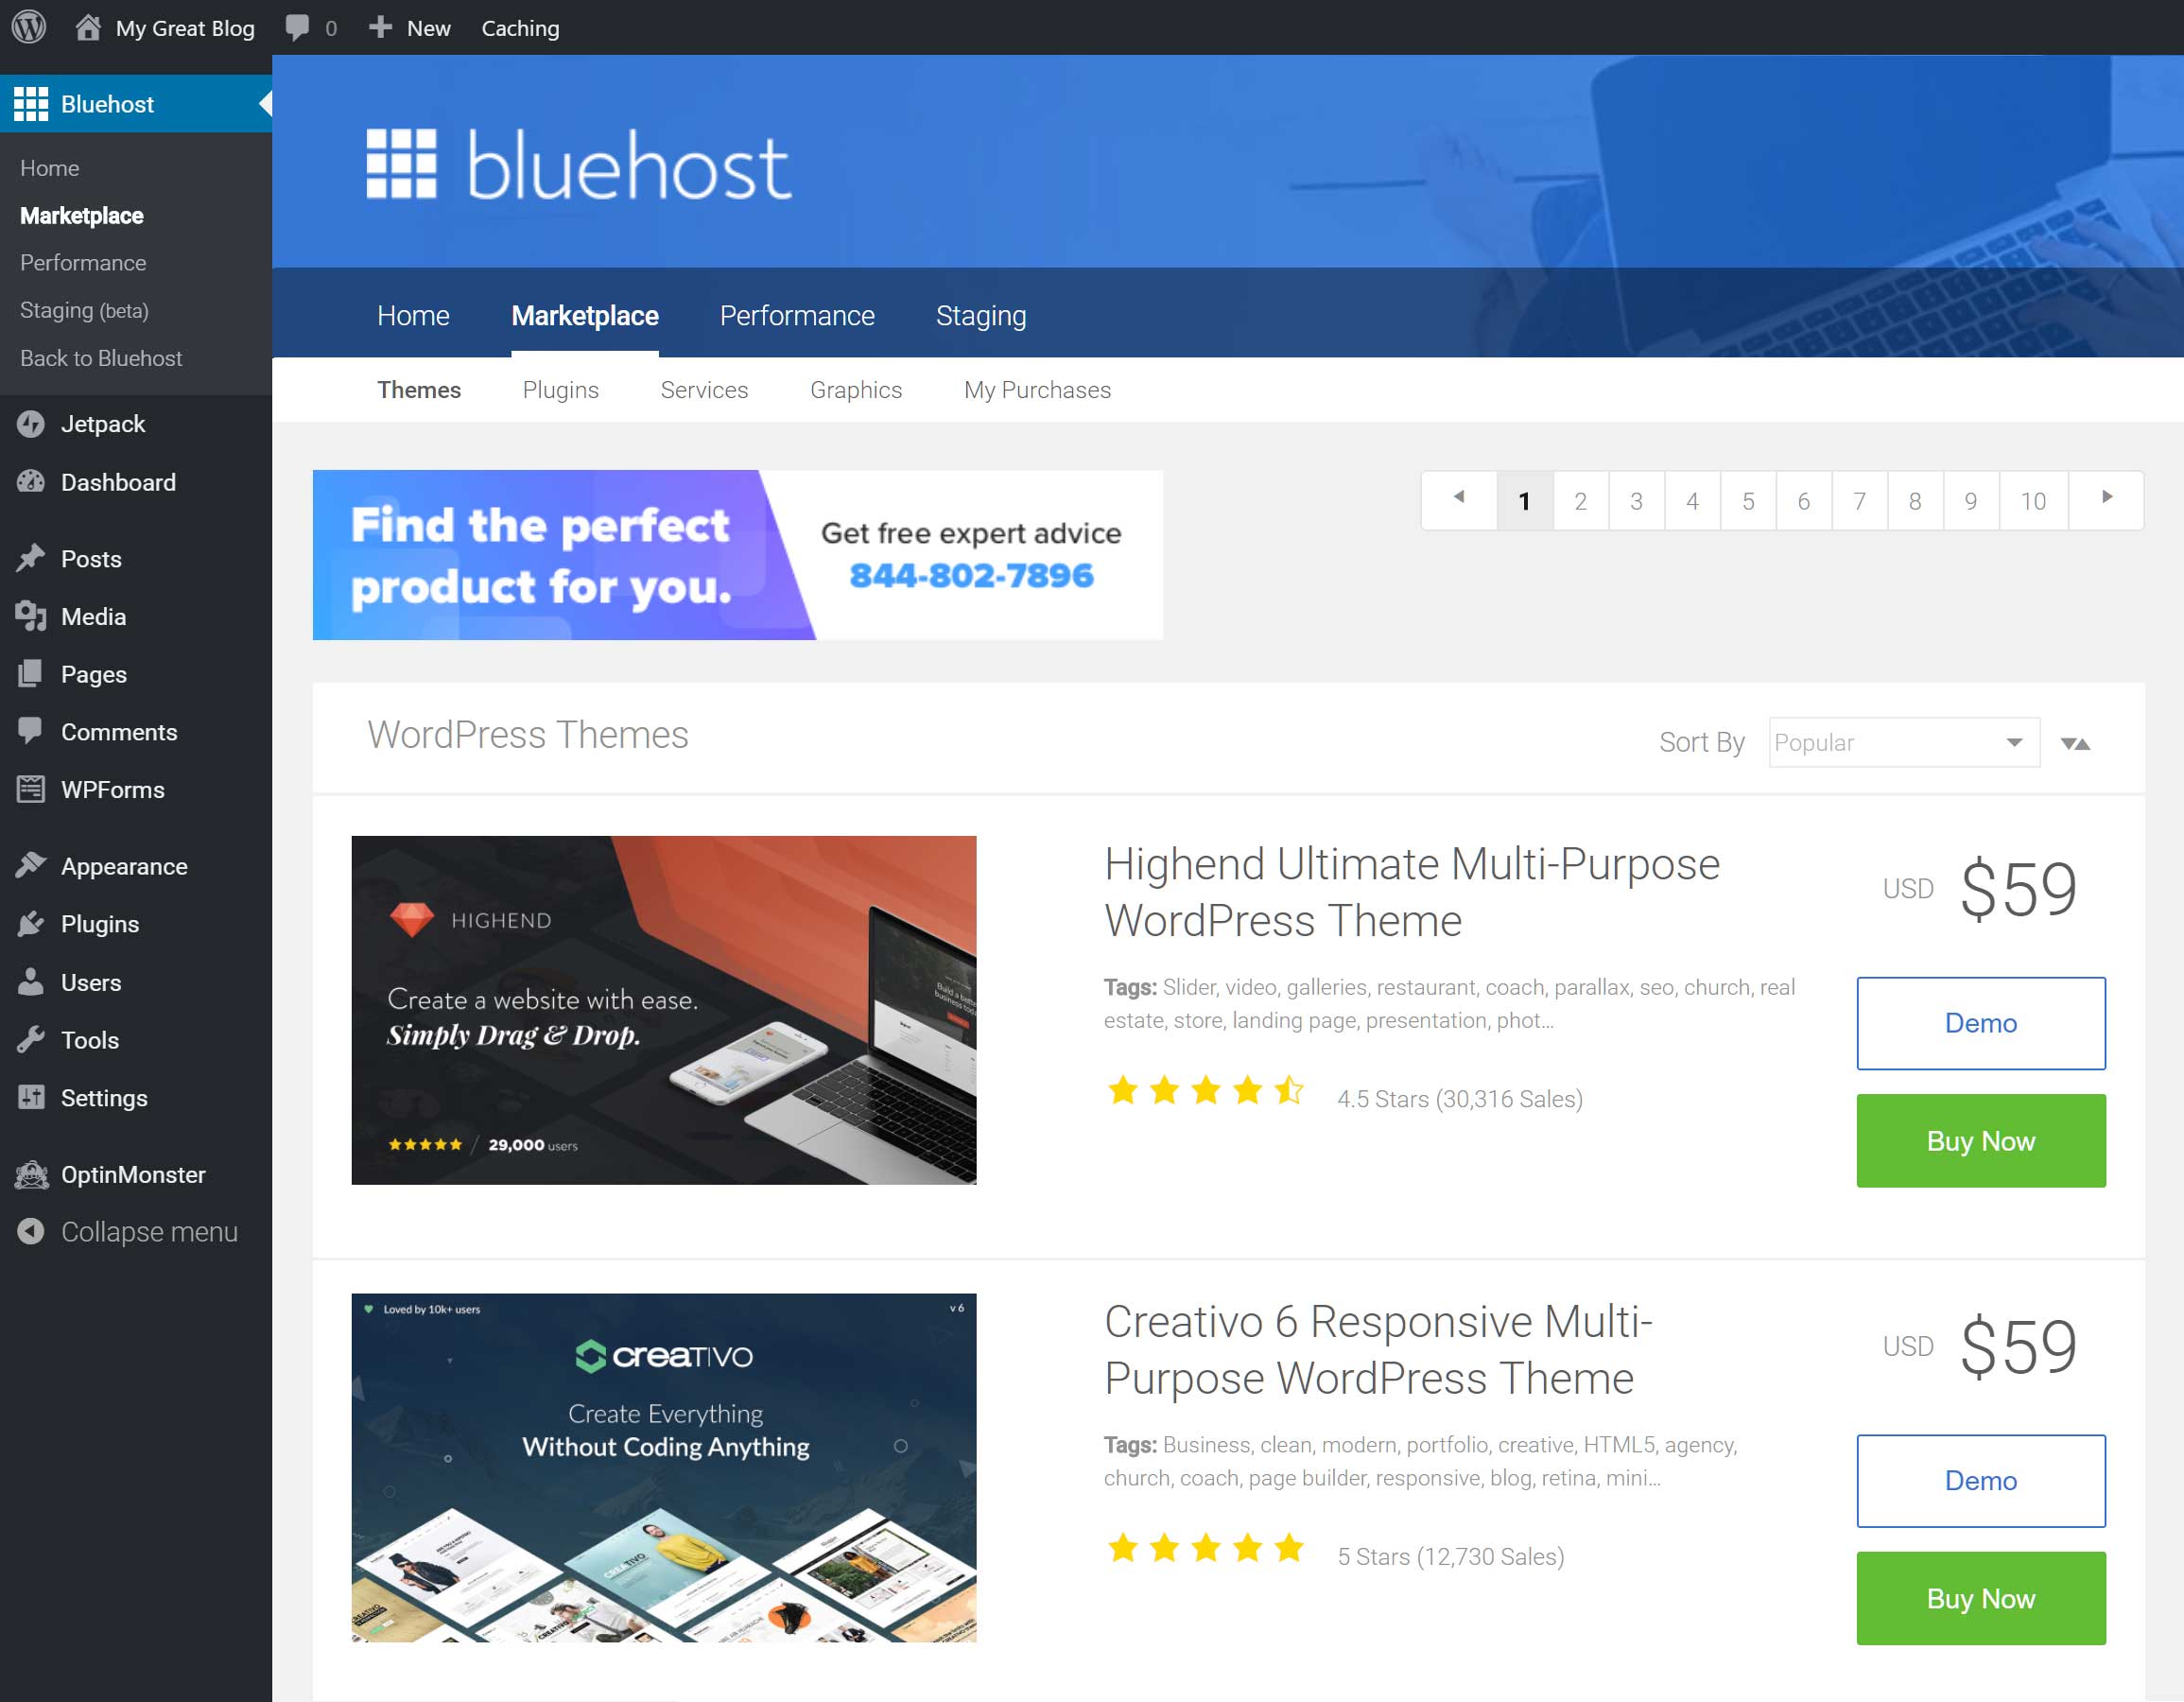The image size is (2184, 1702).
Task: Click the WPForms icon in sidebar
Action: coord(31,789)
